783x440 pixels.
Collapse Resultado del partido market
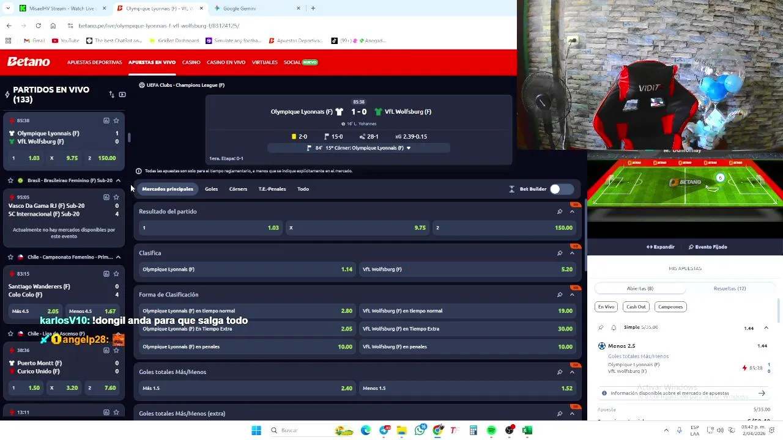coord(572,211)
